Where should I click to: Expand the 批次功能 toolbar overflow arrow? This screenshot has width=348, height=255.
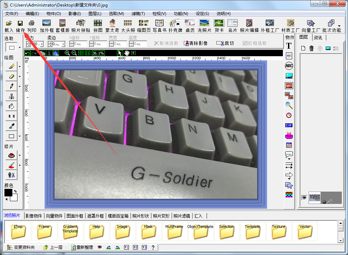339,26
